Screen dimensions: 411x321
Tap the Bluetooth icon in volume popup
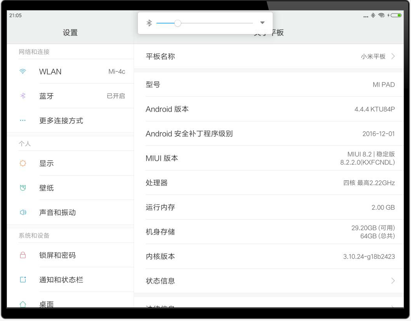pos(149,23)
